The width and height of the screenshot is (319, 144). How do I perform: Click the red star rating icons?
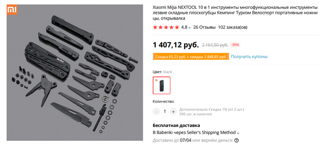click(x=166, y=27)
